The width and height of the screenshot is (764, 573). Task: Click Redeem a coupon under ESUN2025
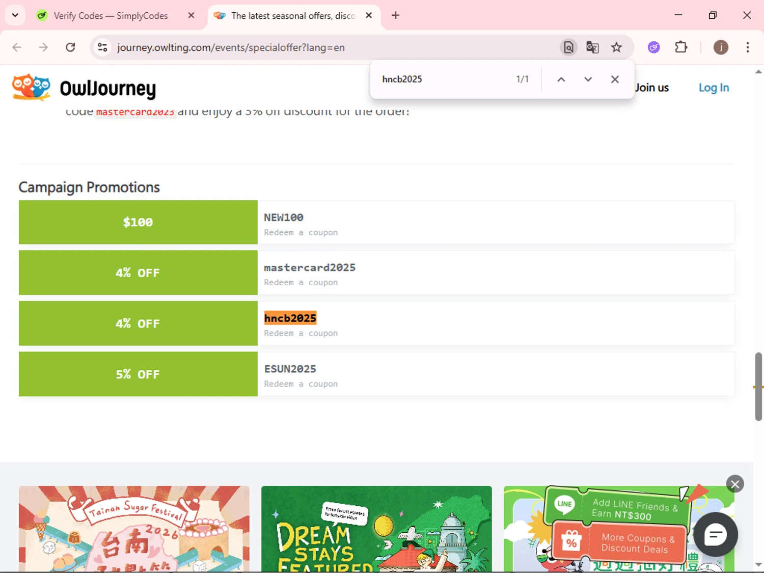pos(301,384)
